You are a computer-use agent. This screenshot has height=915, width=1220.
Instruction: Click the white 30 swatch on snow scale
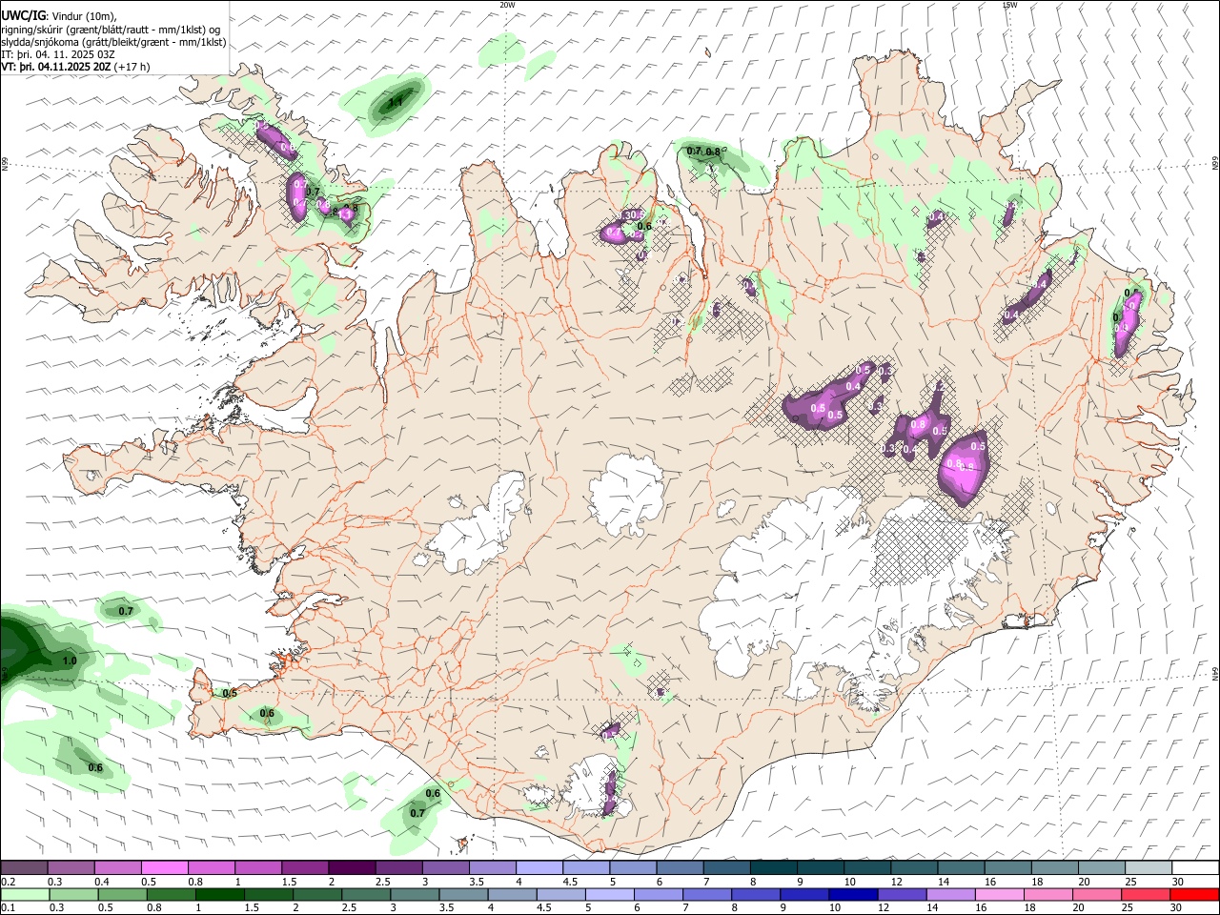[1195, 868]
